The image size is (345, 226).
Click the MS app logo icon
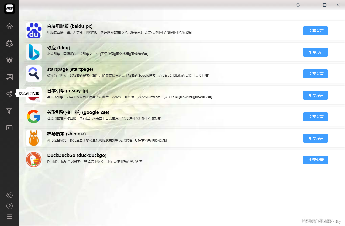[9, 9]
